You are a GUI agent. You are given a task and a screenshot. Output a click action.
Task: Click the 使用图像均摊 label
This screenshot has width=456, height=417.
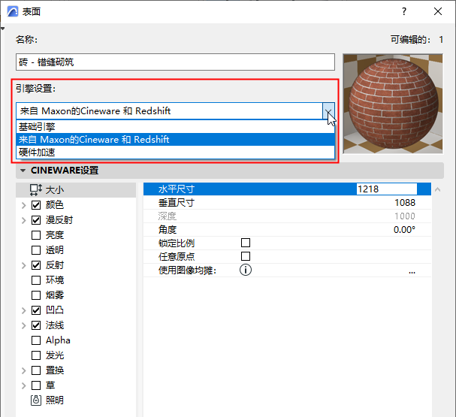pos(187,270)
